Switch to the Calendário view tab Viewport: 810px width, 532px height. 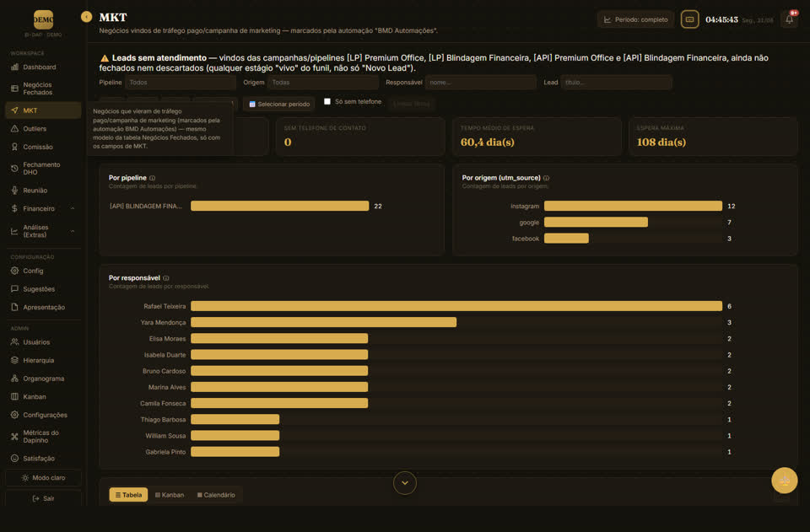pos(216,495)
